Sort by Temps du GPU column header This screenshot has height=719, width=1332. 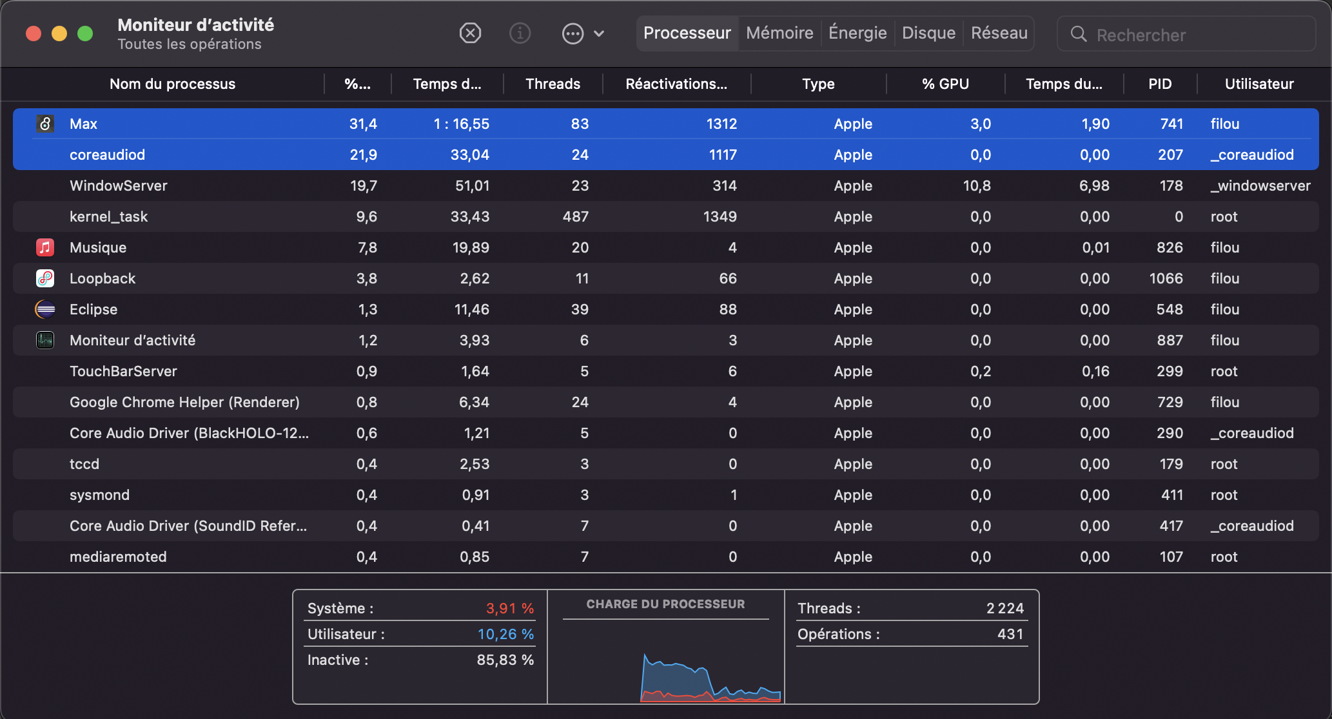click(x=1064, y=84)
